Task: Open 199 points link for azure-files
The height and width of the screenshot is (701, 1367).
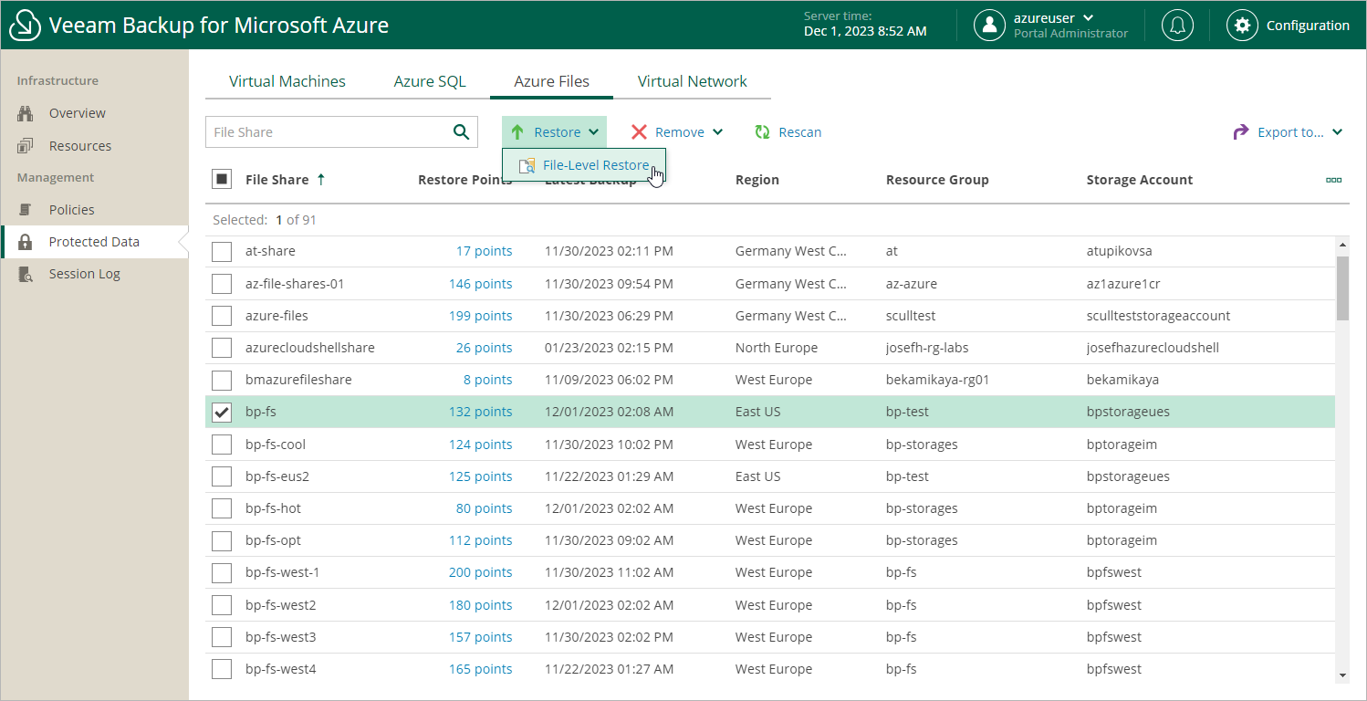Action: 480,316
